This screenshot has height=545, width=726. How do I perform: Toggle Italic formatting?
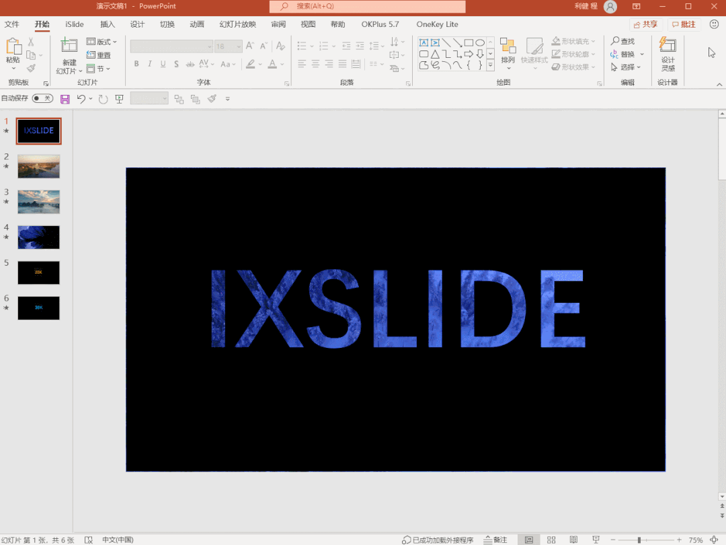click(x=149, y=64)
